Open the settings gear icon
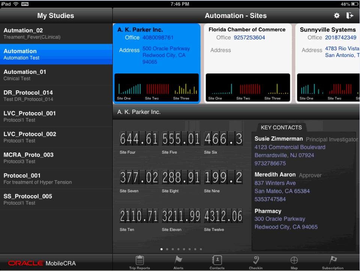This screenshot has width=360, height=271. tap(336, 15)
